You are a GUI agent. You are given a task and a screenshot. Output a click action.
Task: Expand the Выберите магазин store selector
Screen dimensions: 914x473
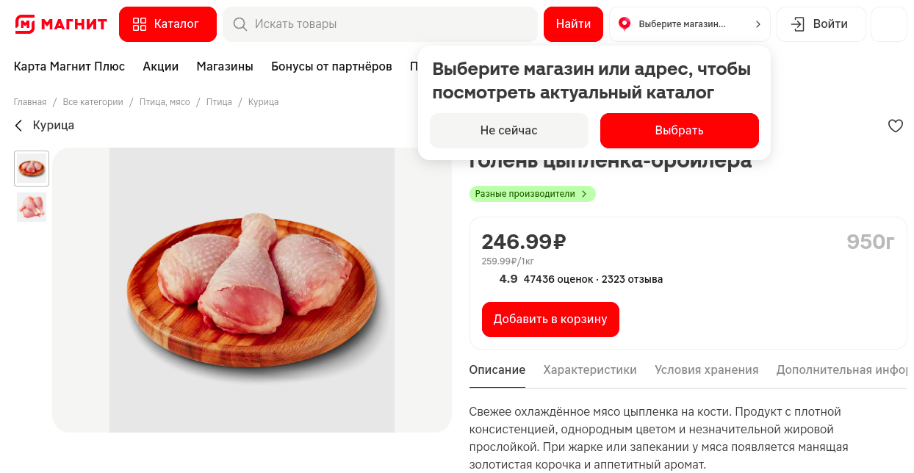point(689,24)
